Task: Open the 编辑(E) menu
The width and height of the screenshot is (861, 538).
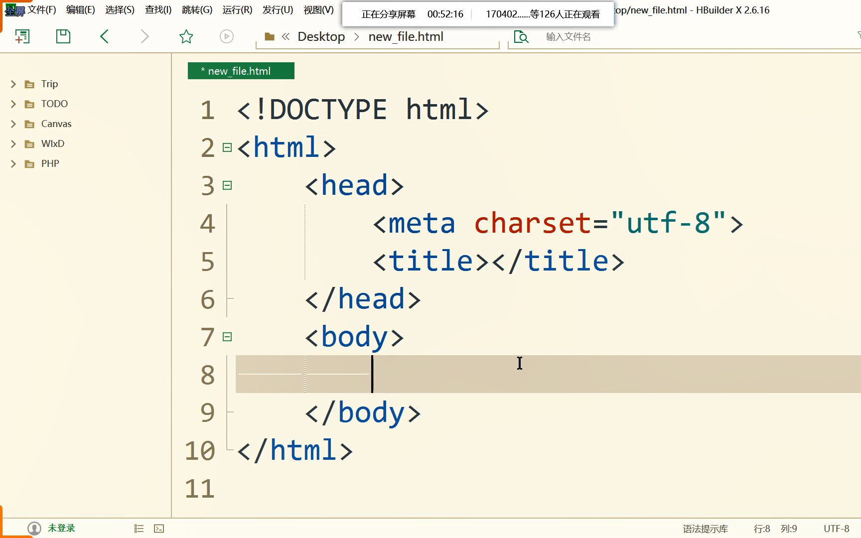Action: click(x=81, y=10)
